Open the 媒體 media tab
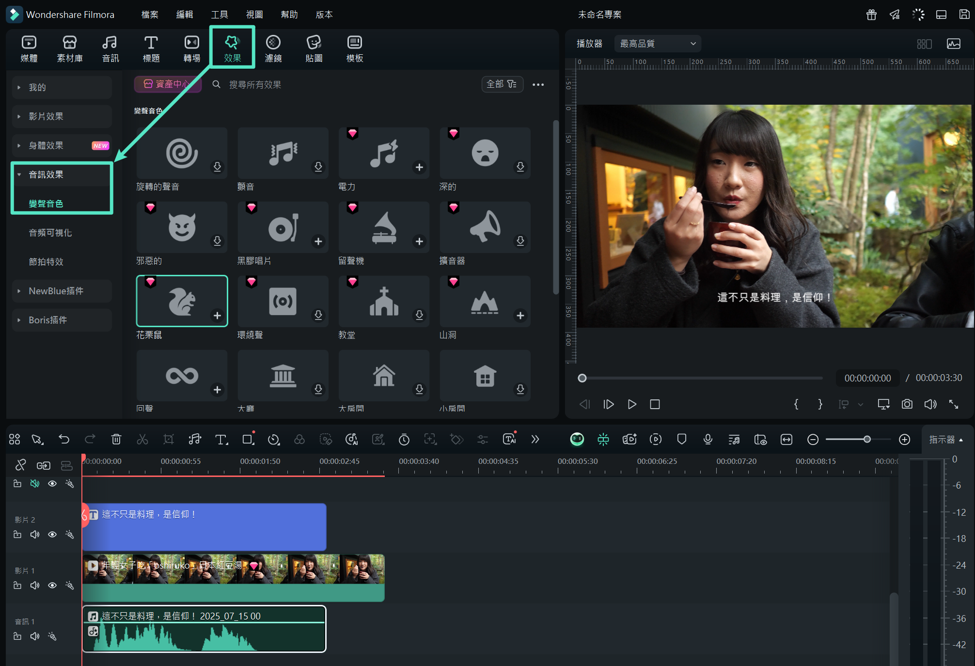 click(29, 49)
